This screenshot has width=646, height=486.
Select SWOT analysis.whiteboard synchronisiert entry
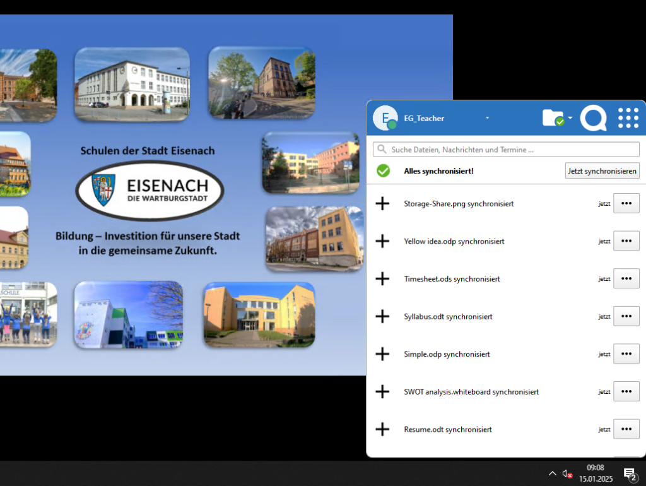pos(471,391)
